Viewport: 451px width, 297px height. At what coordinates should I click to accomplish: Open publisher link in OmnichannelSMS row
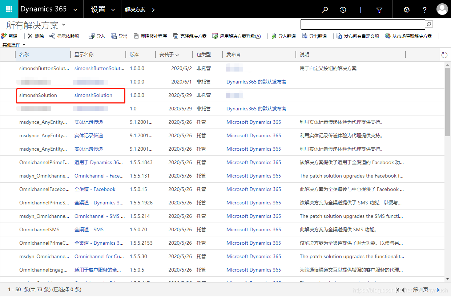point(254,229)
